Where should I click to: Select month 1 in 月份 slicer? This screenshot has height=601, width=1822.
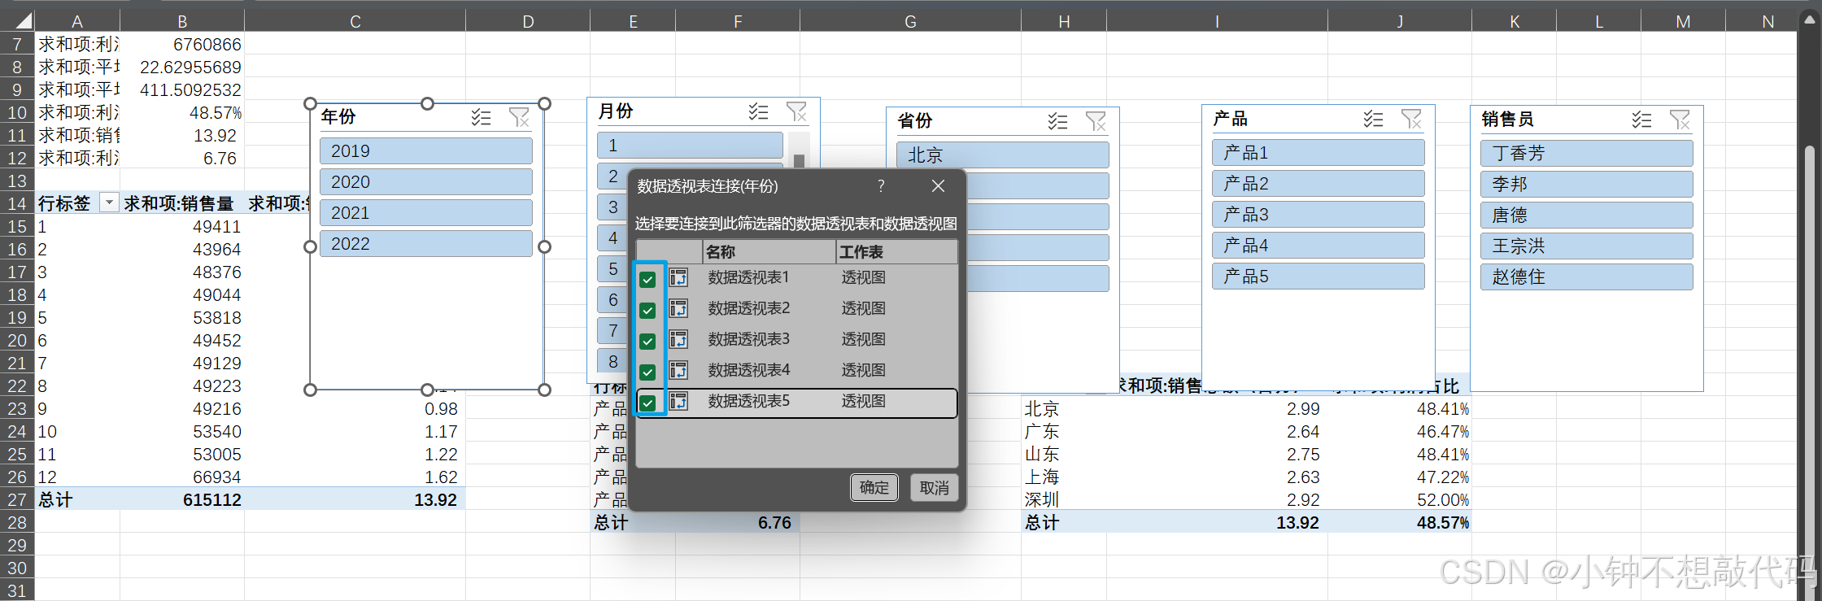[690, 146]
